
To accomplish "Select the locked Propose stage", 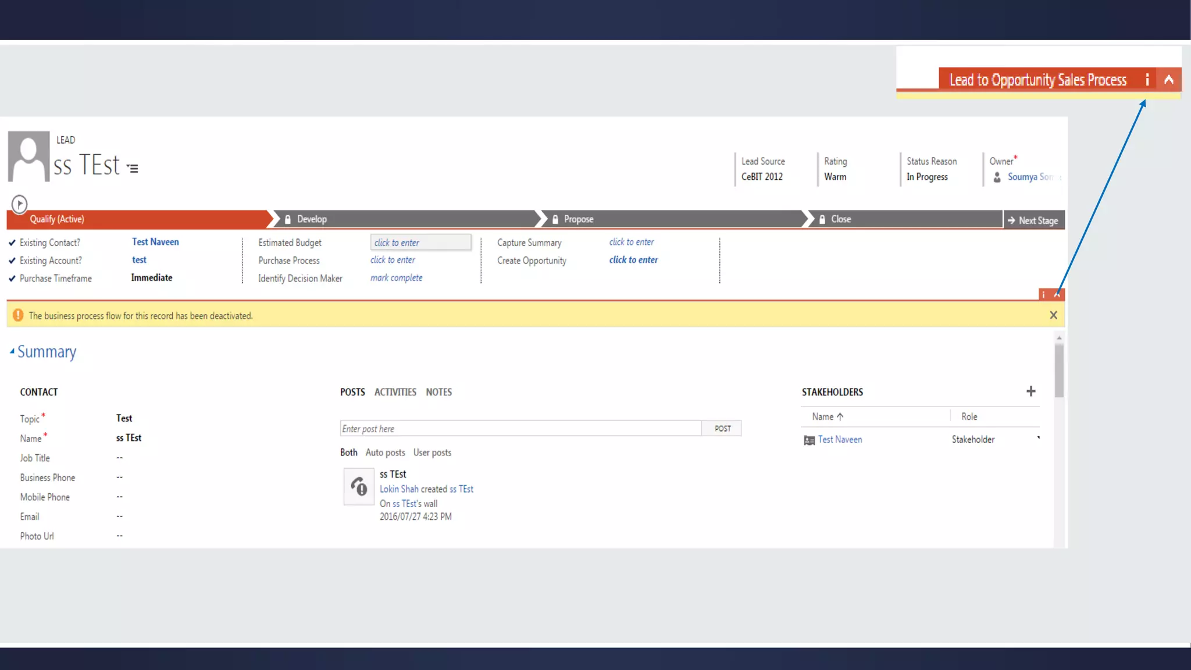I will coord(578,219).
